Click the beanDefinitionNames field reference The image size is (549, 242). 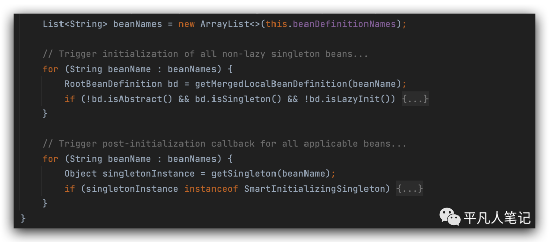coord(351,24)
